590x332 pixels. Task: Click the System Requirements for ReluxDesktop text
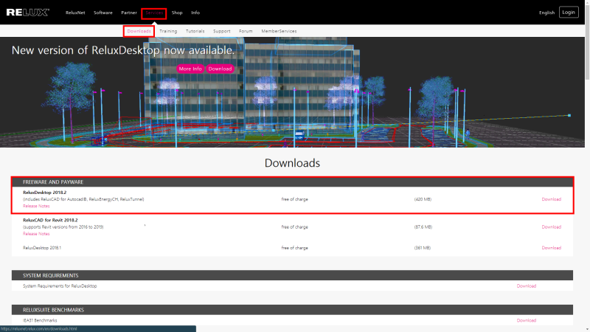point(60,286)
